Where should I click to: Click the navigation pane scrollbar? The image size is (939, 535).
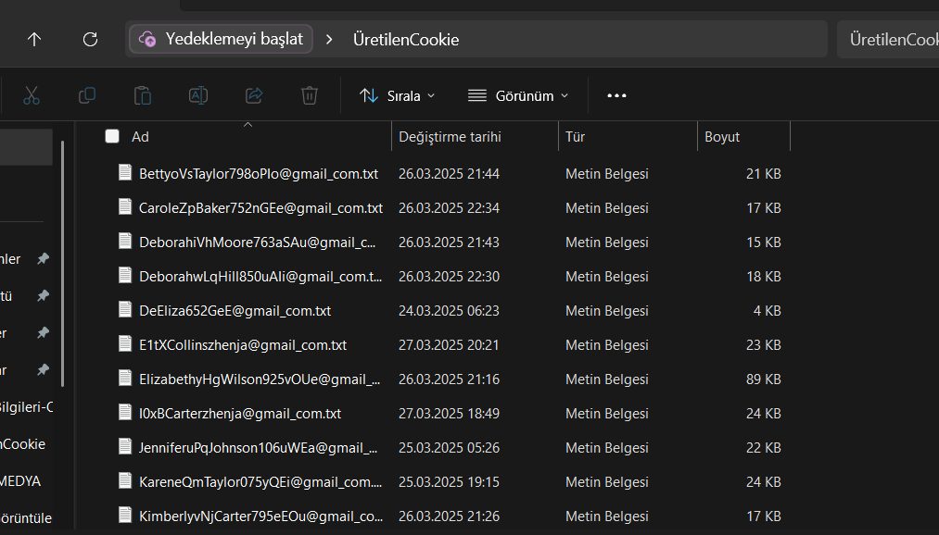(62, 263)
